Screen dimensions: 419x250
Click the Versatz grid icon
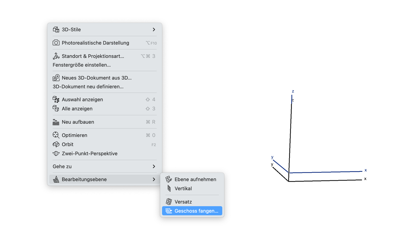(x=169, y=202)
